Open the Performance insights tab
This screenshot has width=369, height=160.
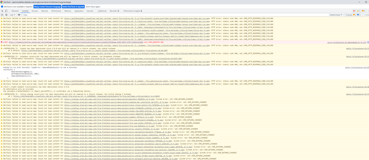(x=133, y=11)
